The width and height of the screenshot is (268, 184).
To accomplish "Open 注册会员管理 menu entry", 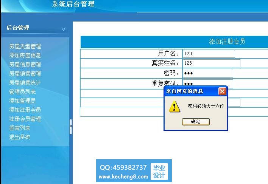I will click(x=25, y=119).
